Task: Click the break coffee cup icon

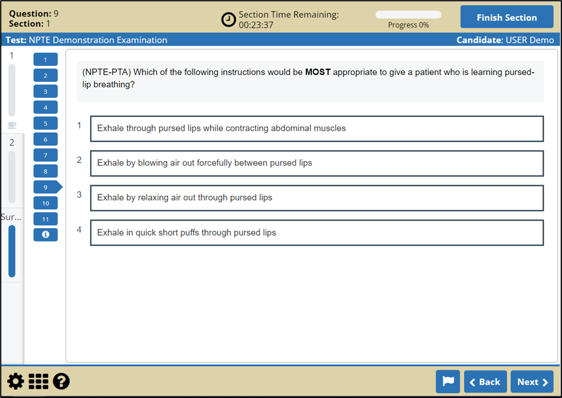Action: (x=12, y=125)
